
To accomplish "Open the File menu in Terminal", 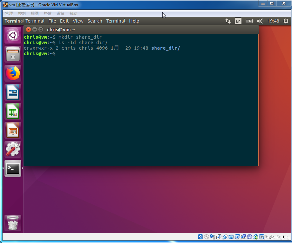I will pyautogui.click(x=52, y=21).
